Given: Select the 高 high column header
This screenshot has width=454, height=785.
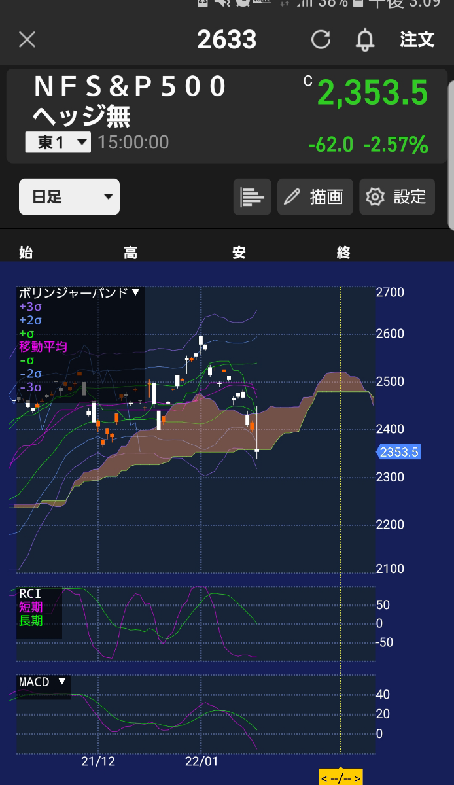Looking at the screenshot, I should click(131, 253).
